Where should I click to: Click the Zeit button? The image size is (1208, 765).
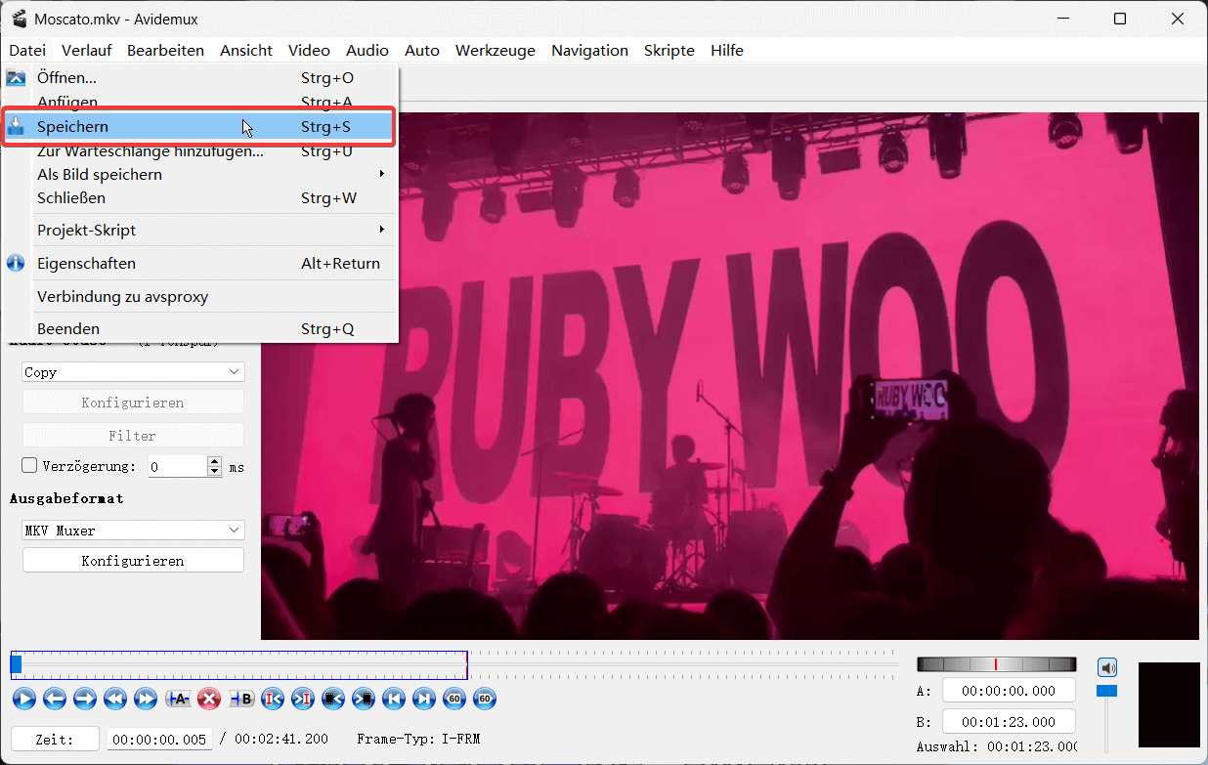[x=55, y=740]
